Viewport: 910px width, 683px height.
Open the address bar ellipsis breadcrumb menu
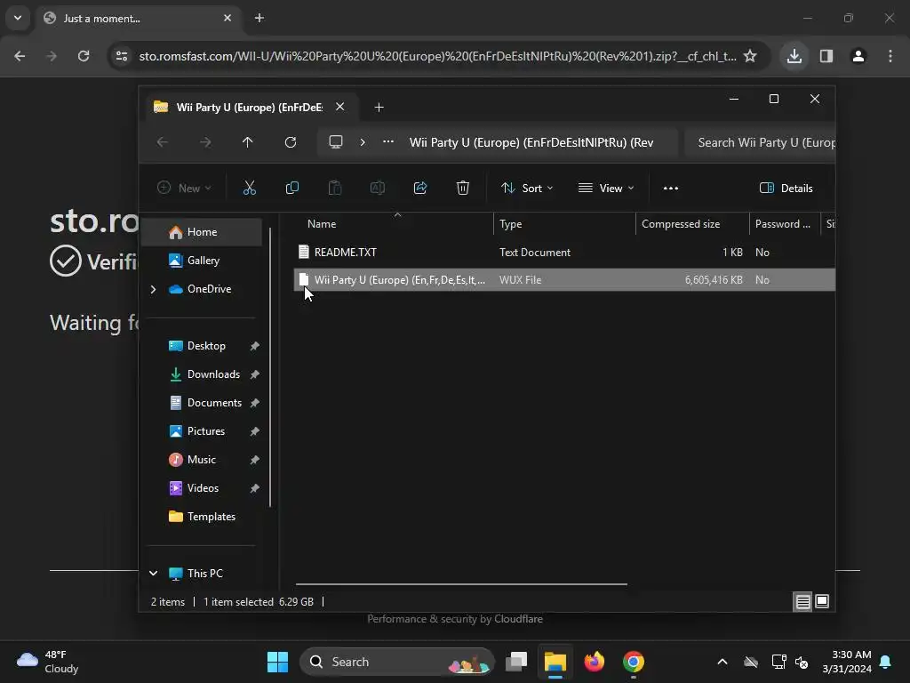tap(388, 141)
